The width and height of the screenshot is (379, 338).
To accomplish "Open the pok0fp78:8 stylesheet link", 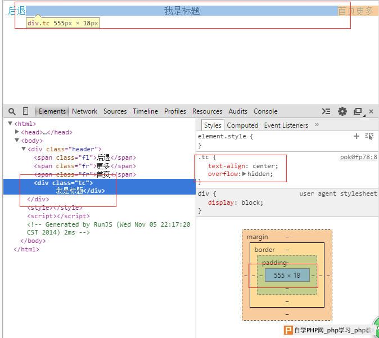I will [358, 157].
